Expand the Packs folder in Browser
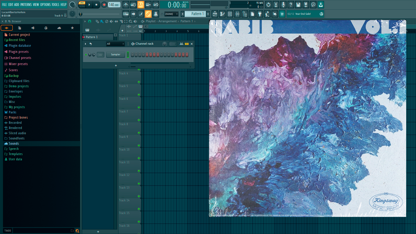 (12, 112)
